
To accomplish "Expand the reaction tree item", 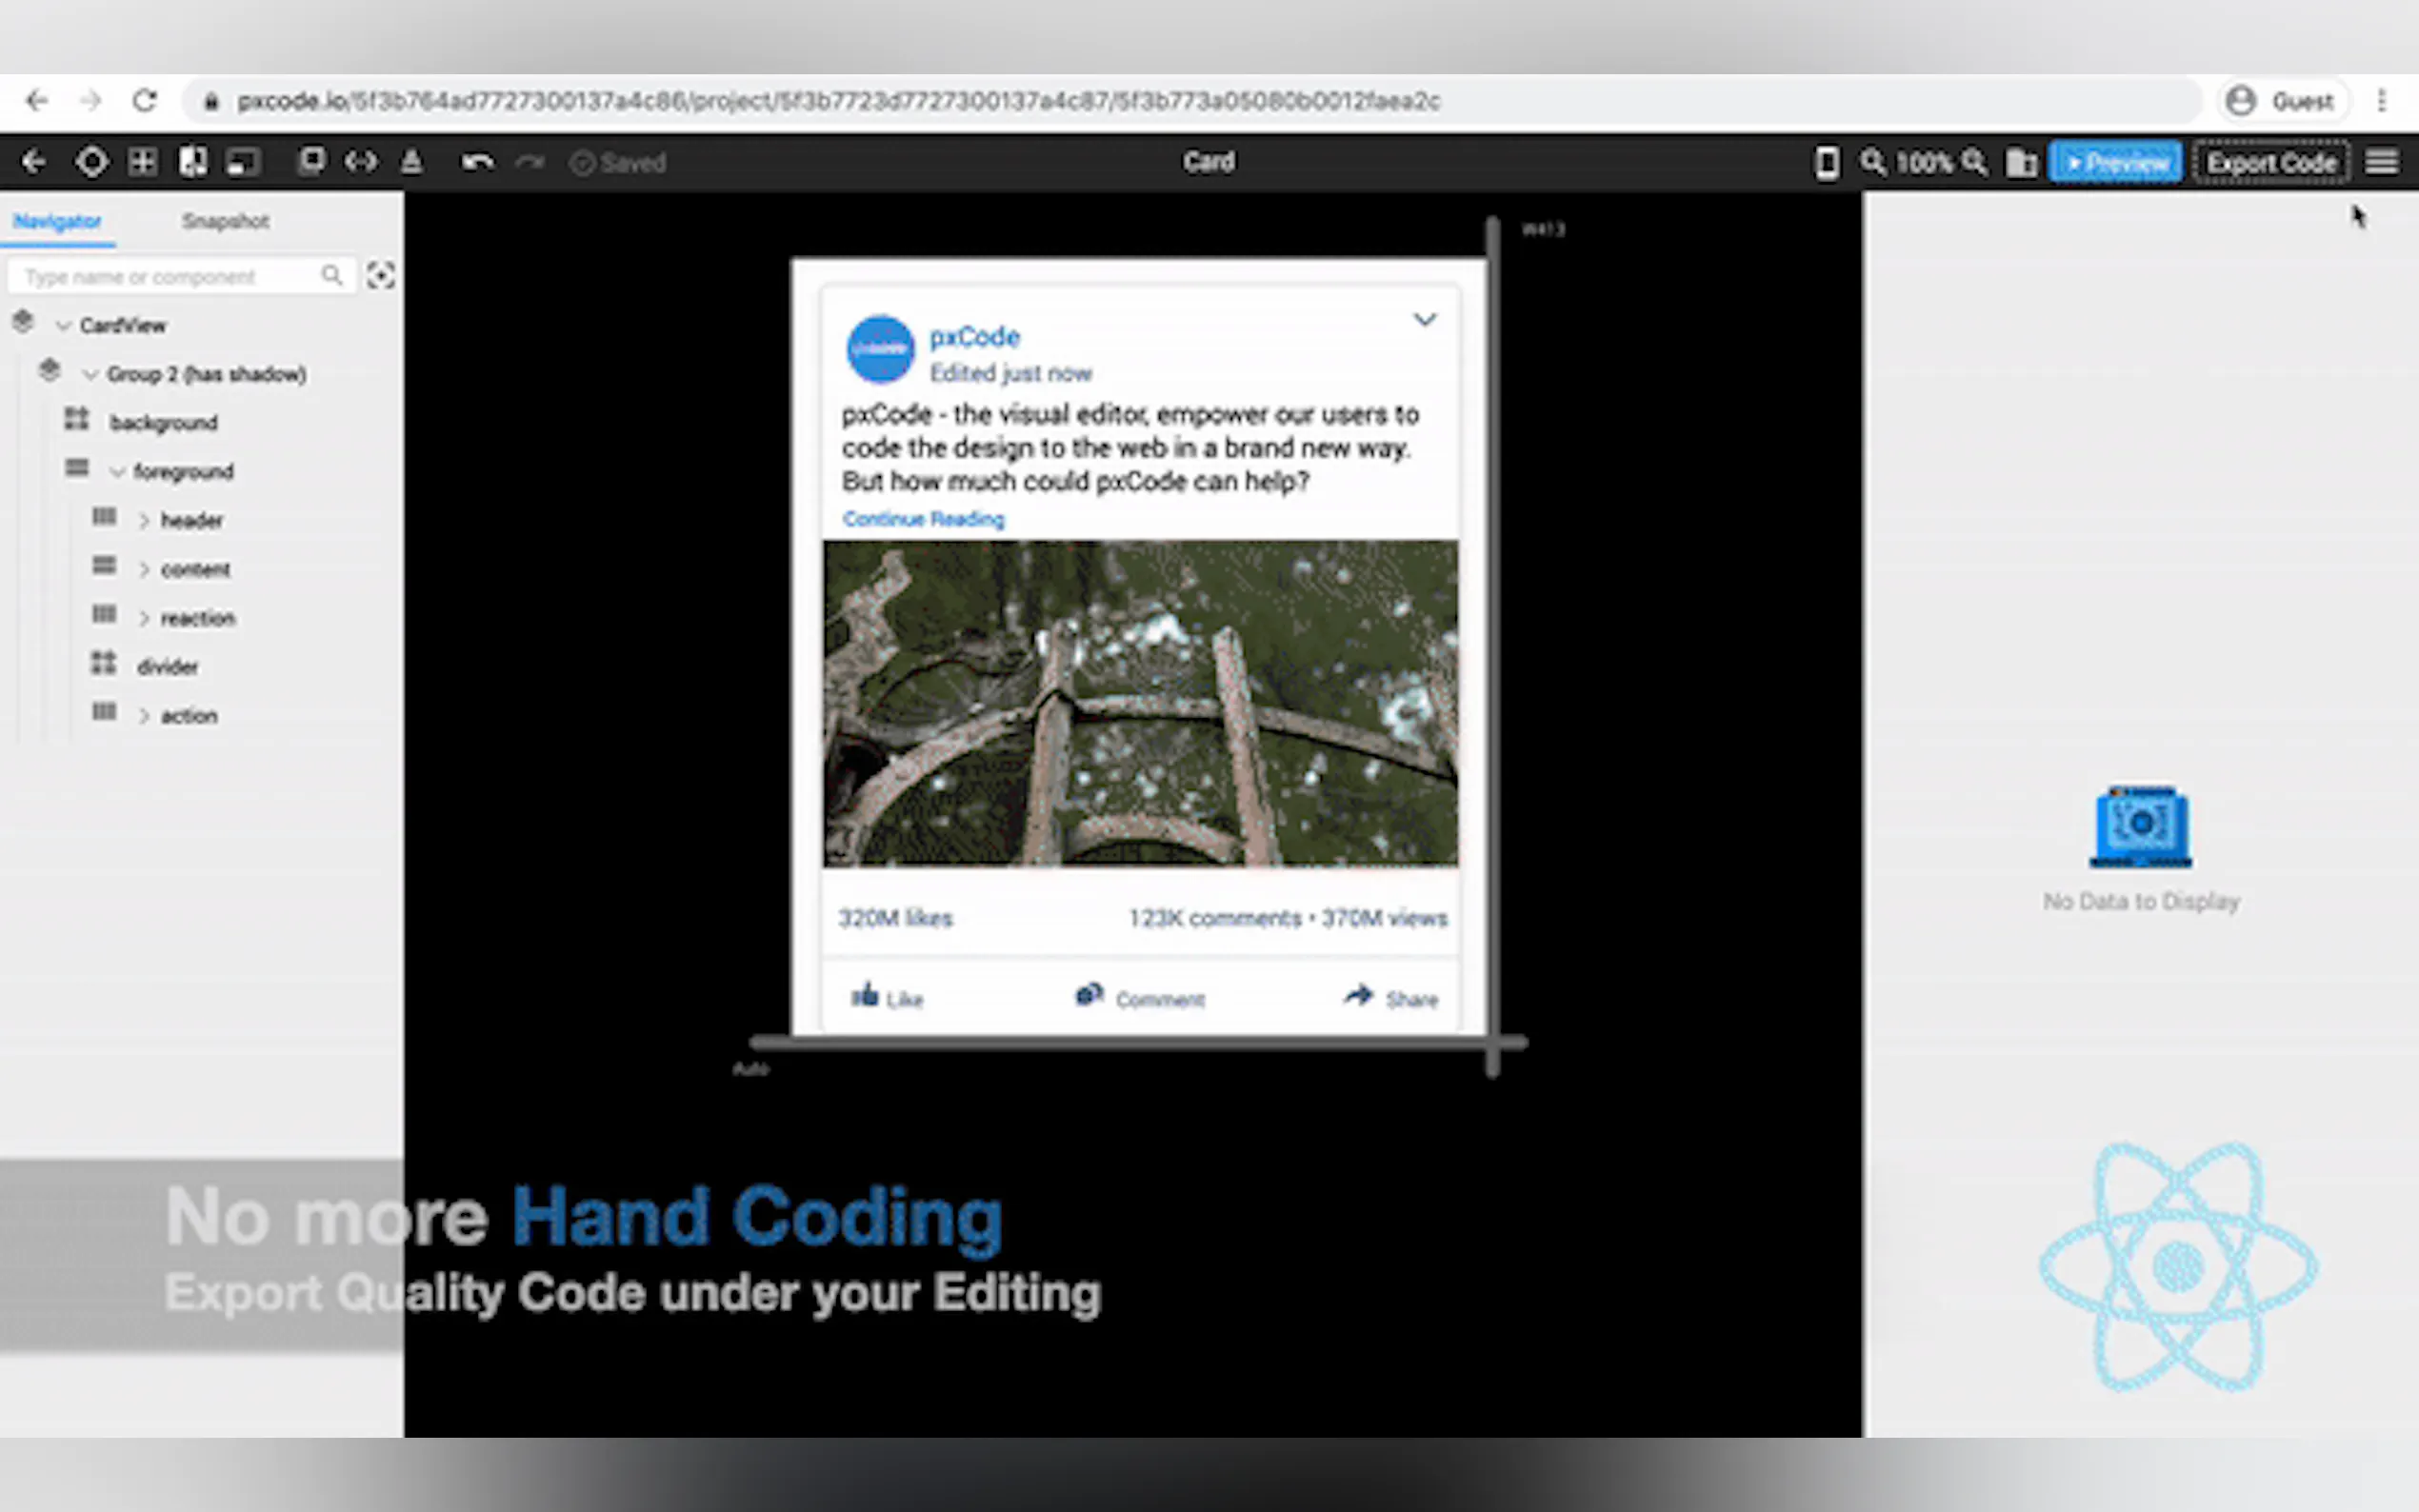I will point(144,619).
